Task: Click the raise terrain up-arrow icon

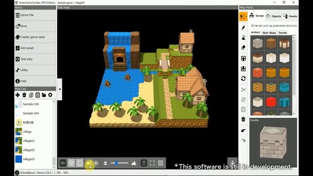Action: [x=243, y=59]
